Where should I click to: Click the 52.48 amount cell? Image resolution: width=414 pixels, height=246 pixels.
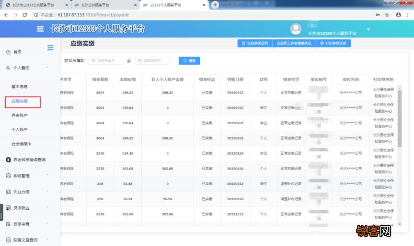128,183
